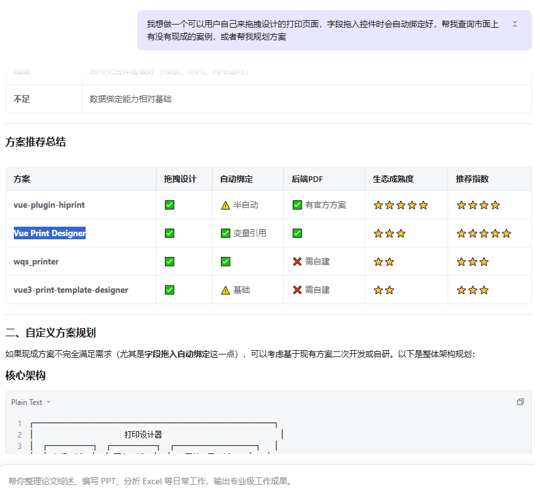Screen dimensions: 535x488
Task: Click green check in vue3-print-template-designer 拖拽设计 cell
Action: (x=169, y=290)
